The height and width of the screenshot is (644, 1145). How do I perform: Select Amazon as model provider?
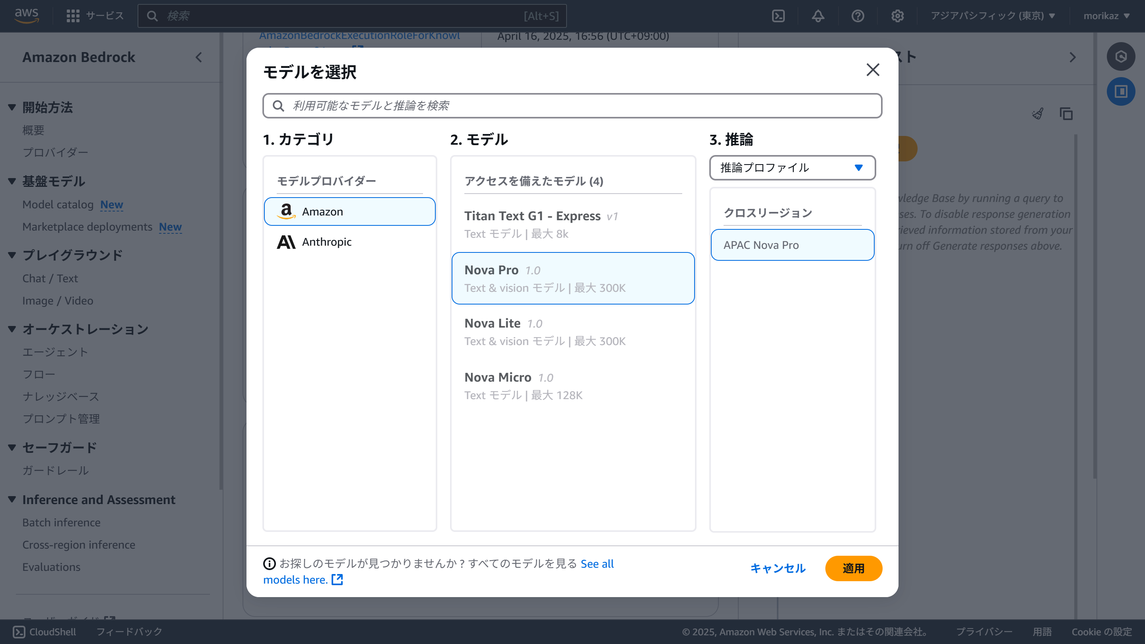click(x=349, y=211)
